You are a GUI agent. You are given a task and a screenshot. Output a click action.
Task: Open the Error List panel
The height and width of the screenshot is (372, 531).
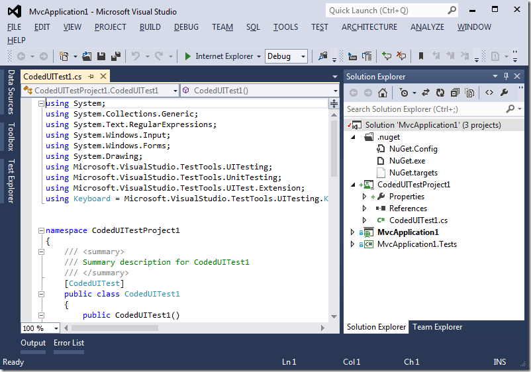point(69,343)
